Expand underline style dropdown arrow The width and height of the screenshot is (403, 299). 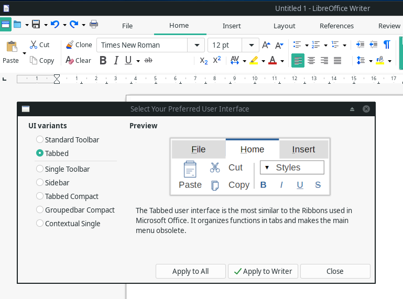click(x=138, y=61)
